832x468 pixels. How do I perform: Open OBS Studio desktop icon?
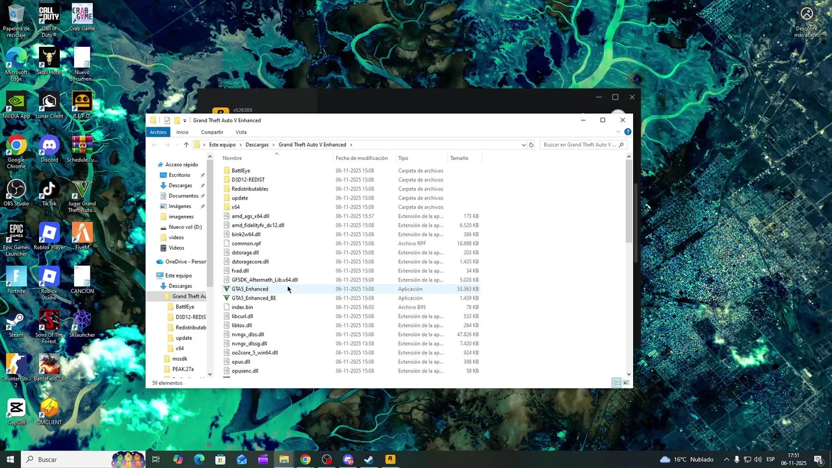16,194
